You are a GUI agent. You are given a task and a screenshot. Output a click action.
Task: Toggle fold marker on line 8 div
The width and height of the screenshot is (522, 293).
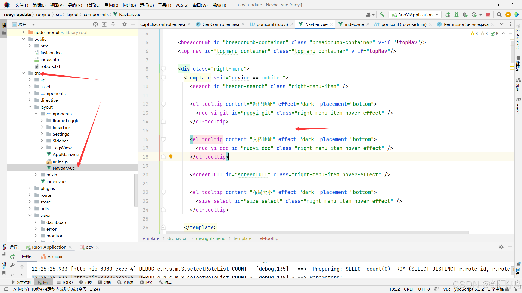pyautogui.click(x=163, y=69)
